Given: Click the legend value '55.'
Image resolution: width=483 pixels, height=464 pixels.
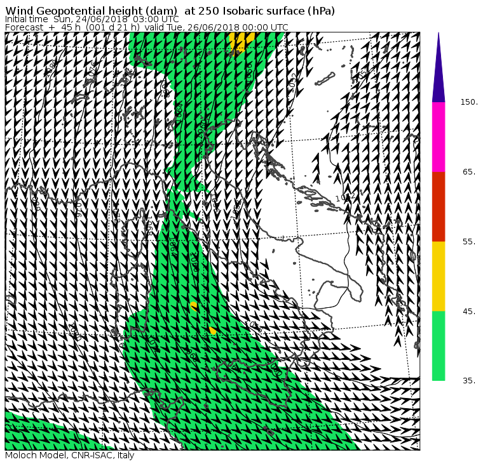Looking at the screenshot, I should [469, 242].
